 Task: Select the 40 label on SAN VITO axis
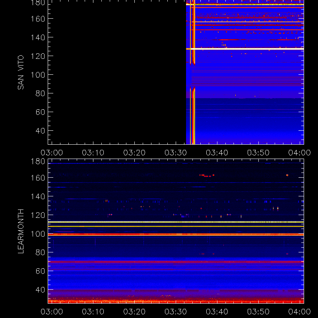pos(40,131)
